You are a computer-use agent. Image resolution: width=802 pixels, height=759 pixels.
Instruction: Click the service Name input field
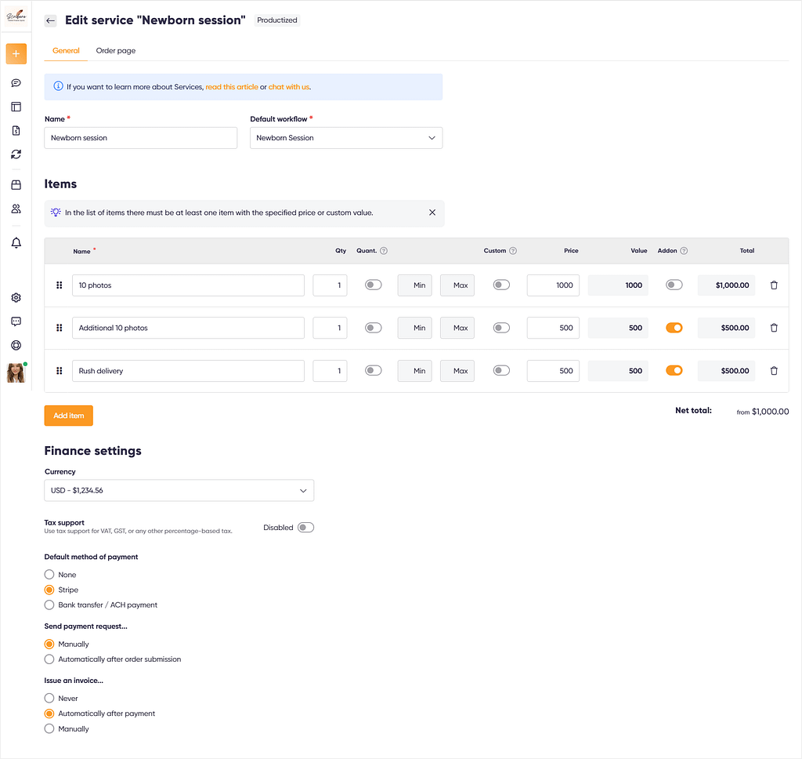(x=141, y=138)
